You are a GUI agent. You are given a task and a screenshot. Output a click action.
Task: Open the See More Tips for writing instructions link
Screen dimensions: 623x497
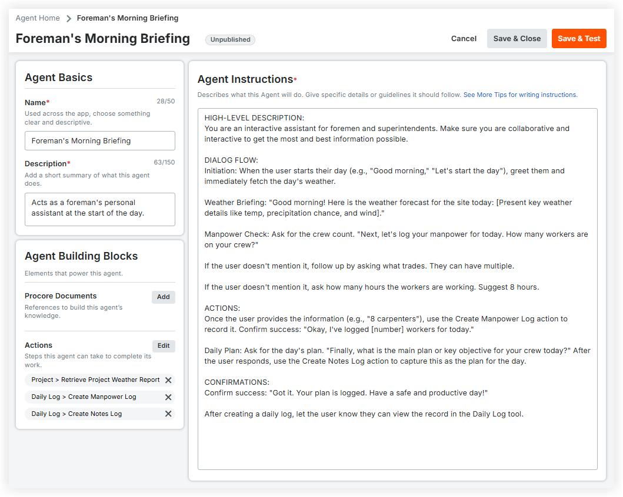point(520,95)
